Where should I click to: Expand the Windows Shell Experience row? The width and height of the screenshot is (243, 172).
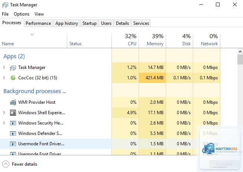point(4,113)
